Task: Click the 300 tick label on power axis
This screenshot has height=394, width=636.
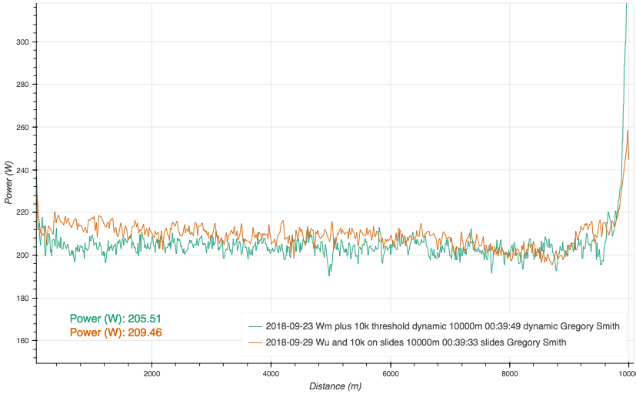Action: click(x=23, y=42)
